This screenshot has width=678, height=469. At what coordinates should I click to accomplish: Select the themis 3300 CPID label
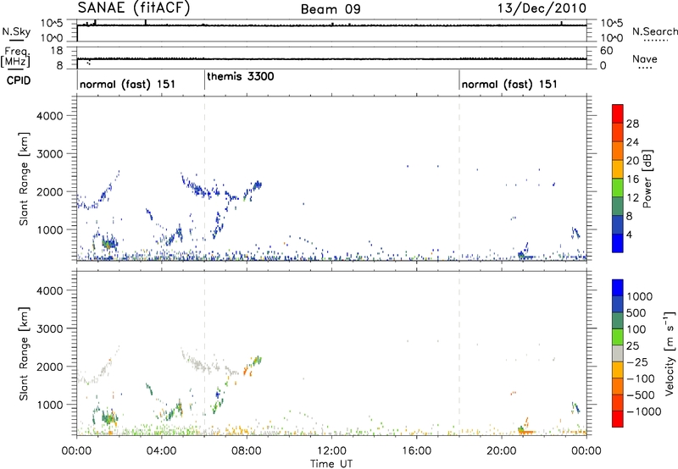[241, 77]
